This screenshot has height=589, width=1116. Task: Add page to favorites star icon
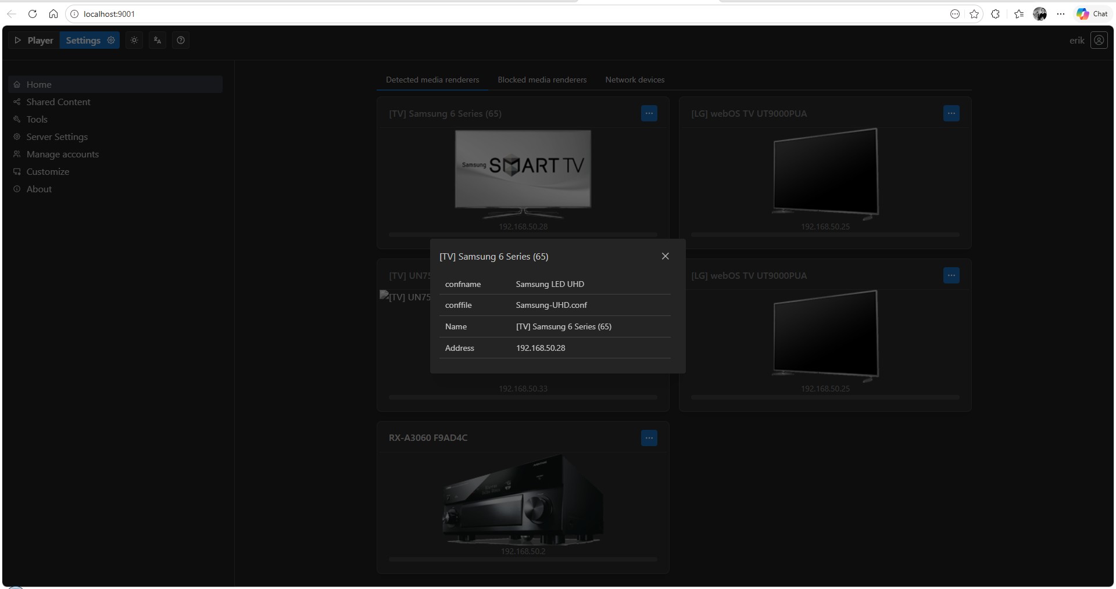pyautogui.click(x=975, y=14)
